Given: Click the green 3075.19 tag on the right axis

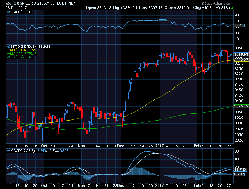Looking at the screenshot, I should (x=241, y=106).
